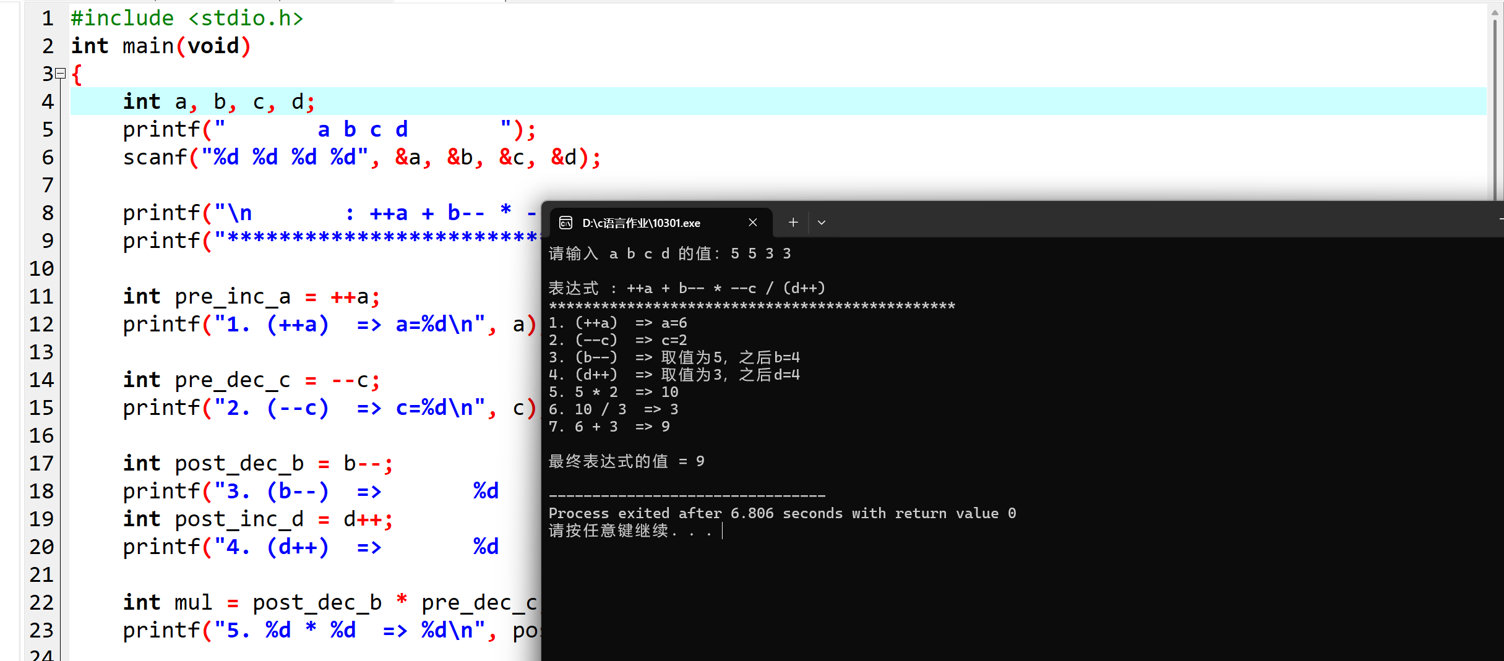1504x661 pixels.
Task: Click the 'int main(void)' line
Action: point(161,46)
